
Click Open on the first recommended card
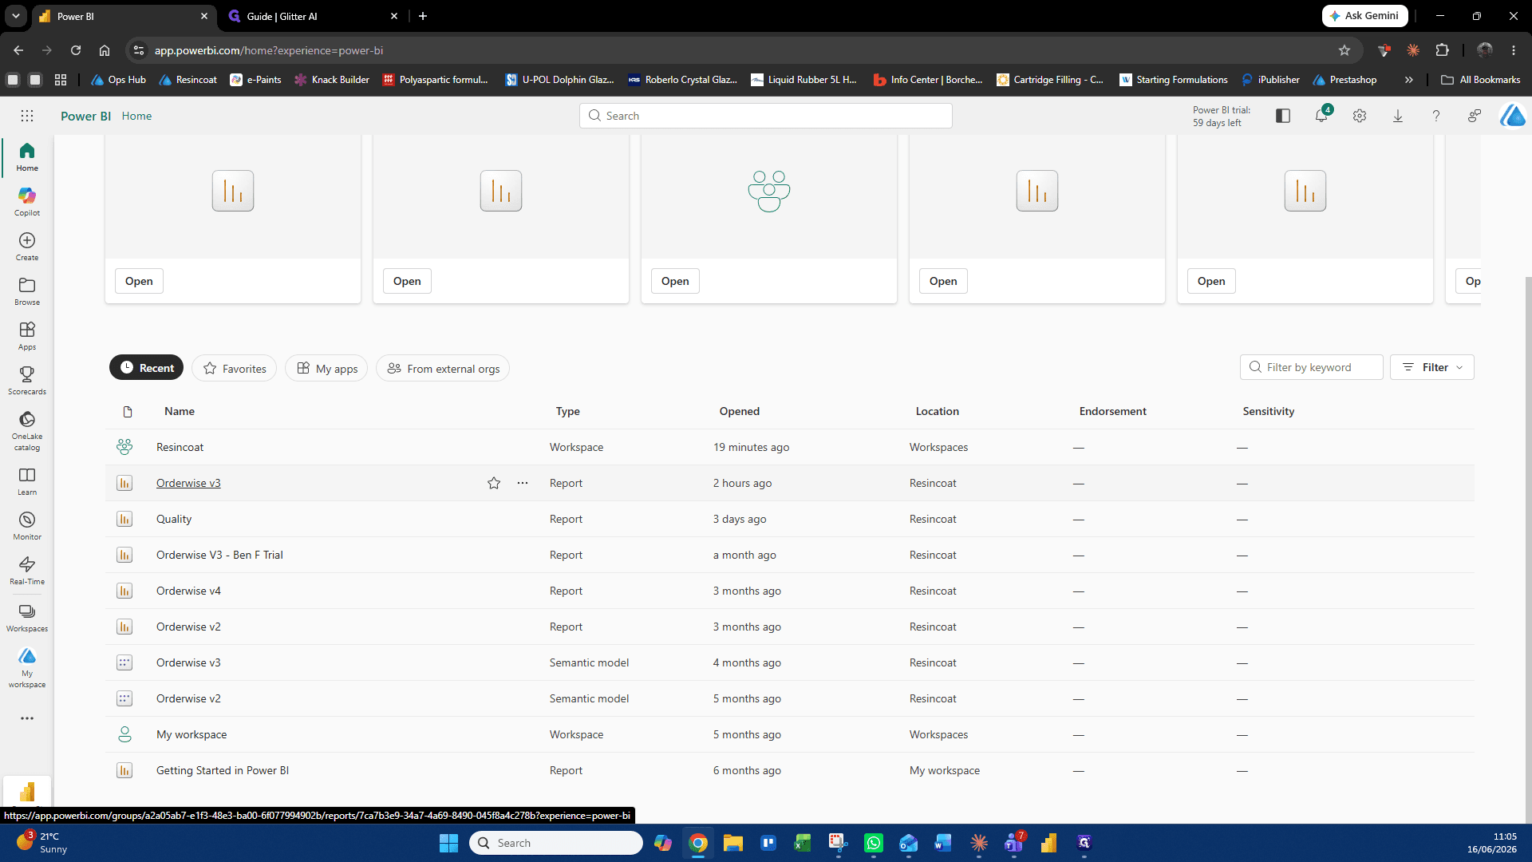139,281
